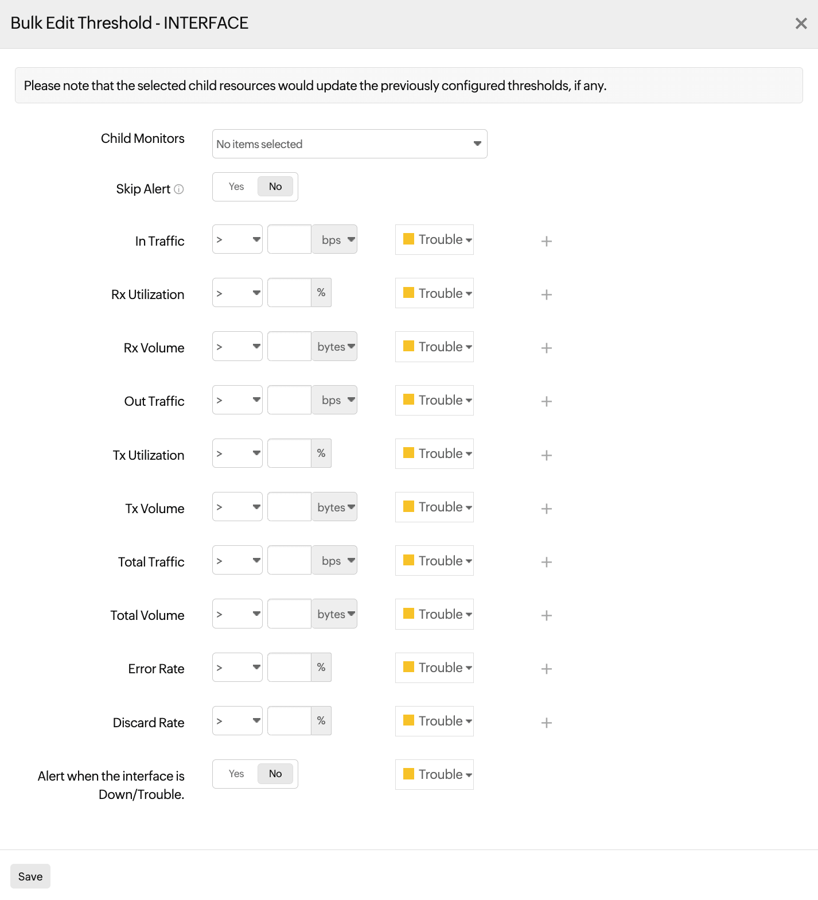Enable alert when interface is Down/Trouble
818x900 pixels.
[236, 774]
